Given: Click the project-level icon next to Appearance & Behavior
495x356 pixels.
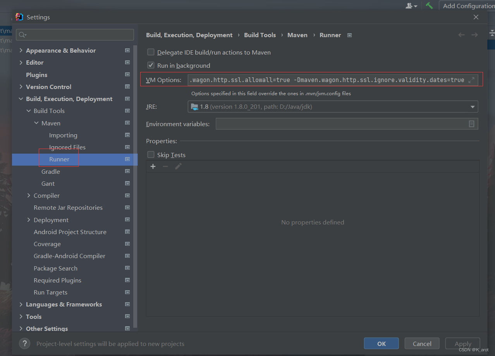Looking at the screenshot, I should [127, 50].
